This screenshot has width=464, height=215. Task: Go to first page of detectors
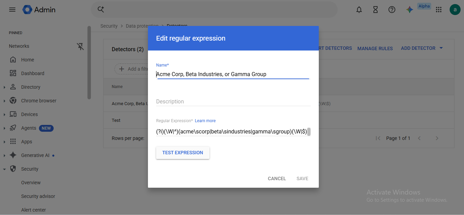(378, 138)
